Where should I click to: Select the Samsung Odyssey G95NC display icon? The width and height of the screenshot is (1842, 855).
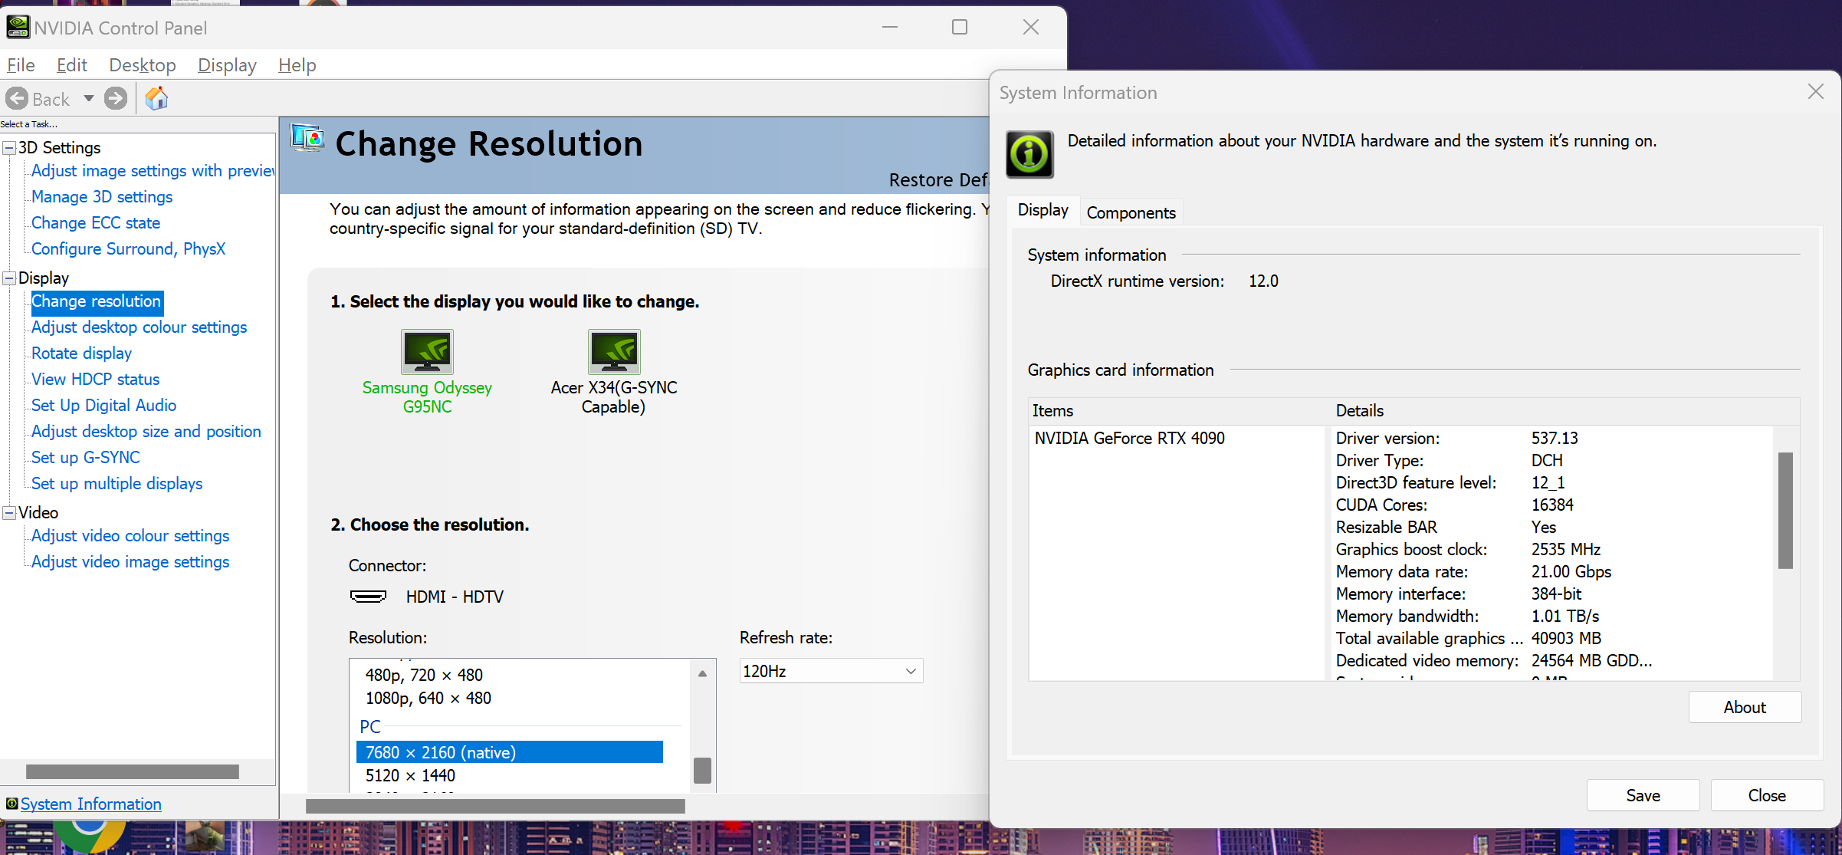point(427,352)
